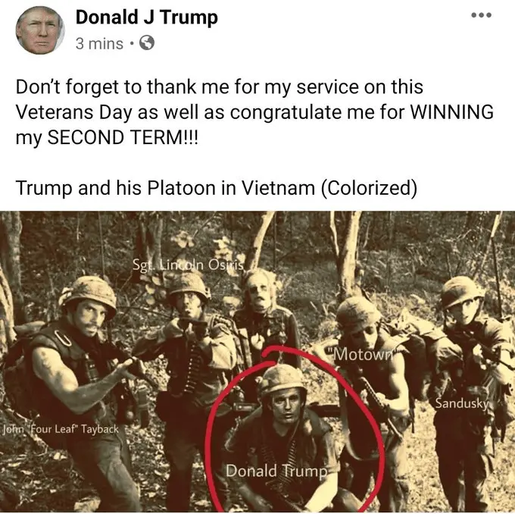Click the globe public visibility icon
The height and width of the screenshot is (514, 515).
coord(147,42)
